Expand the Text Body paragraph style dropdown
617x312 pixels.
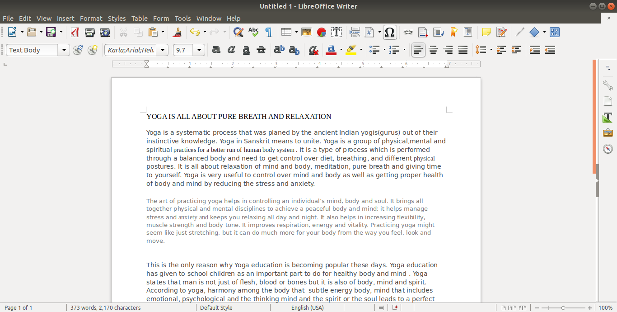coord(64,50)
